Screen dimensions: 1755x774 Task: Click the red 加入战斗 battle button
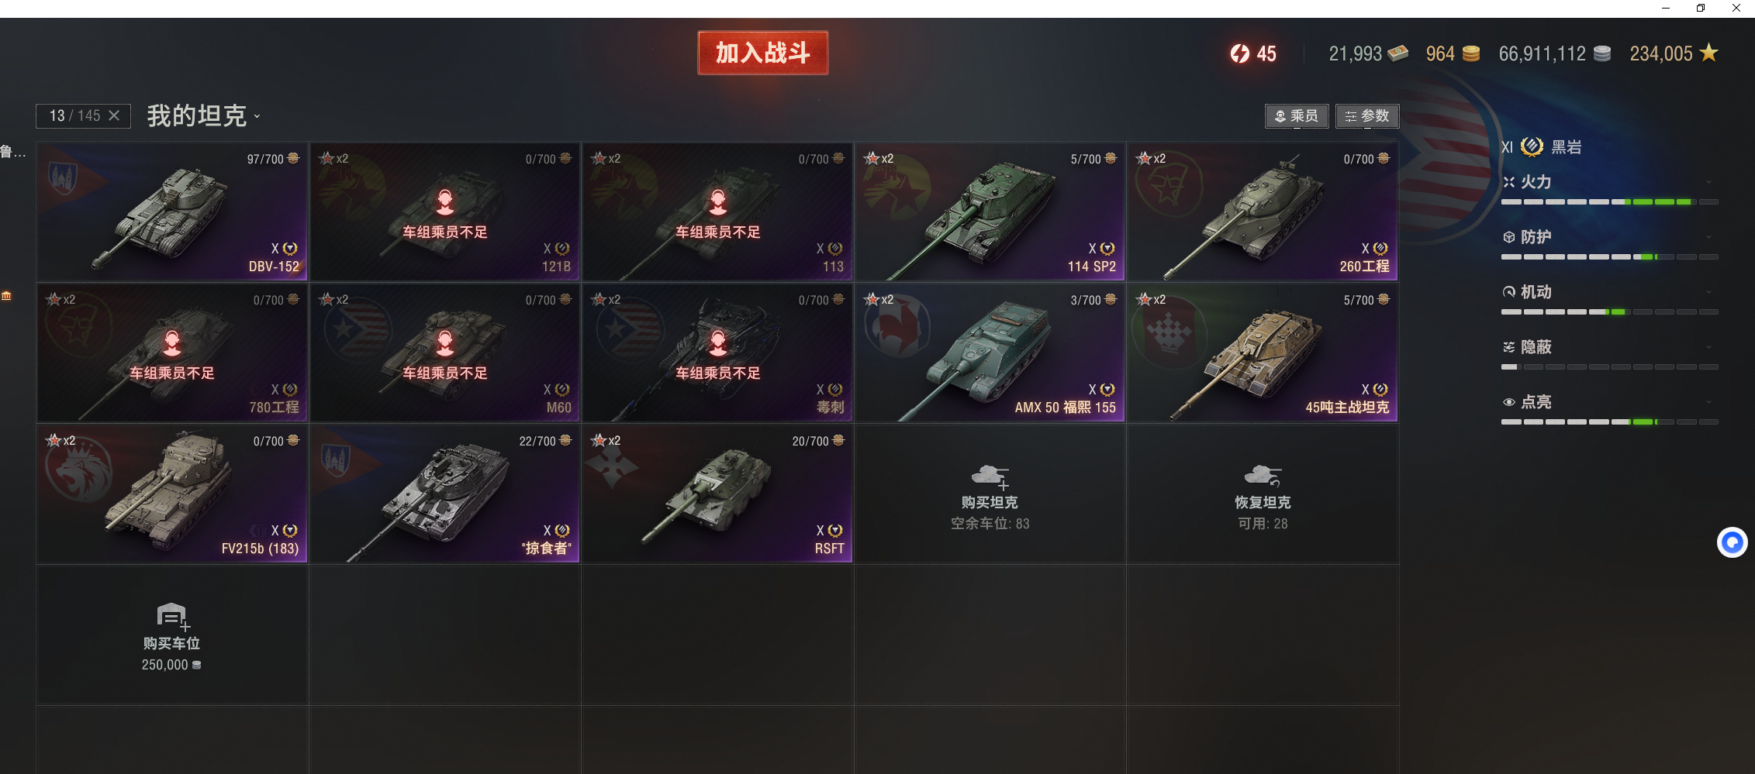point(763,53)
